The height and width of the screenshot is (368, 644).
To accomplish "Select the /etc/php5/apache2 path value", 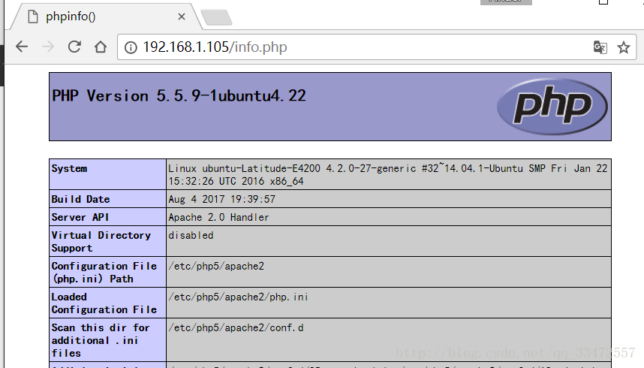I will [216, 266].
